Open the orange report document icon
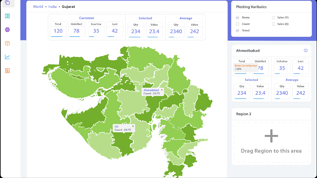Image resolution: width=317 pixels, height=178 pixels. pyautogui.click(x=7, y=71)
